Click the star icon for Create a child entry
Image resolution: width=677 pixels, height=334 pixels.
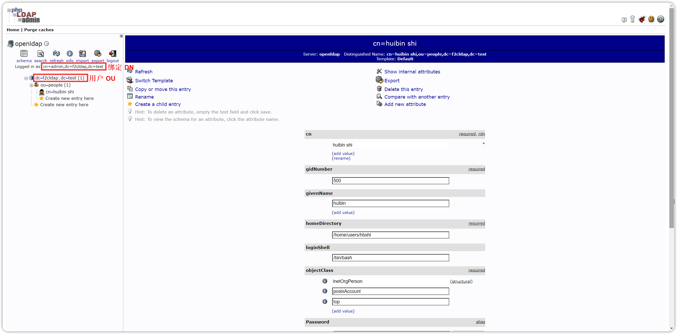point(130,104)
